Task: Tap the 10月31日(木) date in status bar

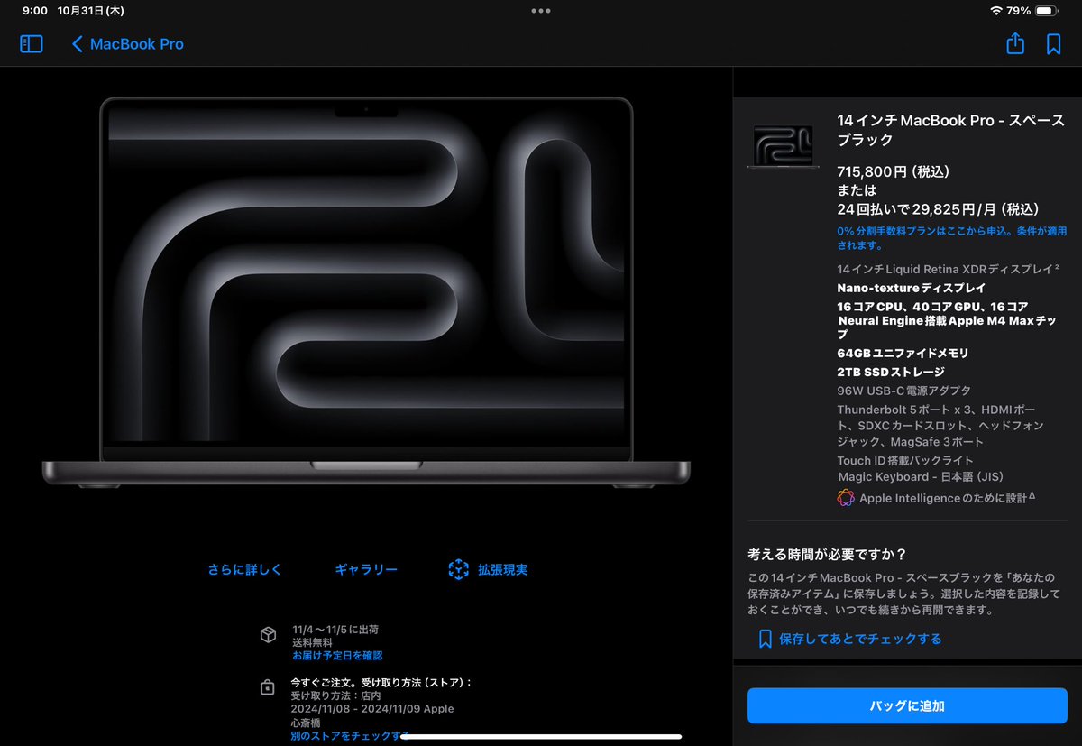Action: point(90,11)
